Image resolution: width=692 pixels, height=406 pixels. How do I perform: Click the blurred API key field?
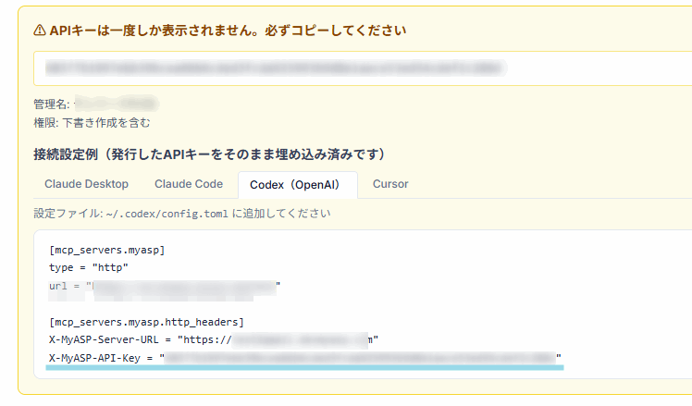(x=278, y=68)
